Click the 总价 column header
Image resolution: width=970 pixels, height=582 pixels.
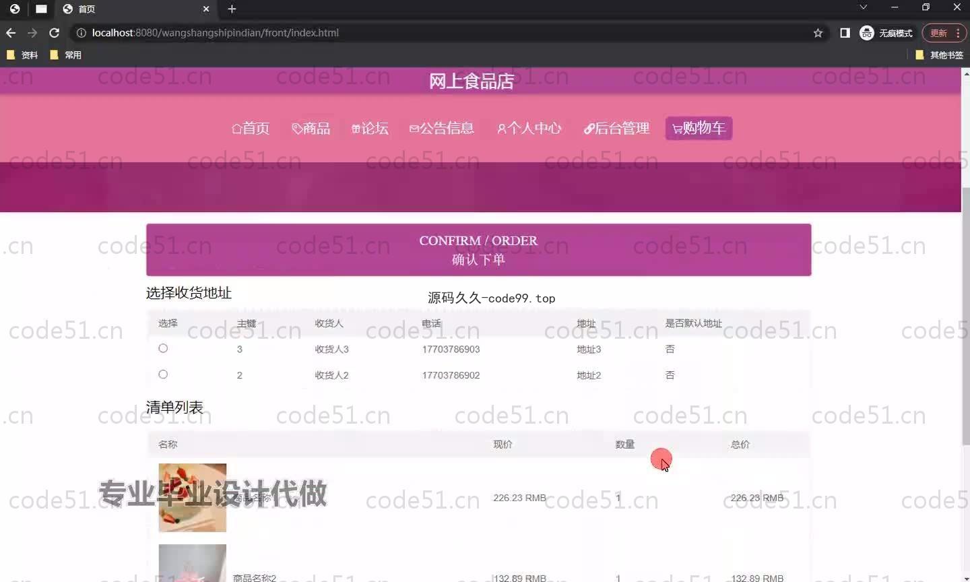click(740, 445)
